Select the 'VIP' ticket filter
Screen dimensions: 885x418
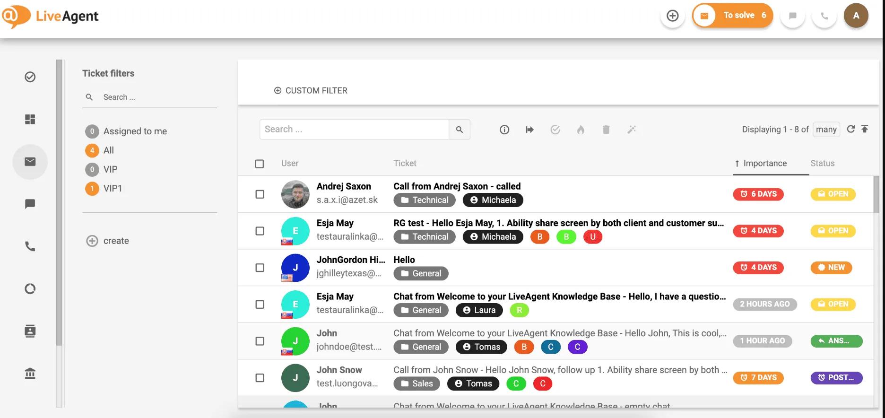[x=102, y=169]
